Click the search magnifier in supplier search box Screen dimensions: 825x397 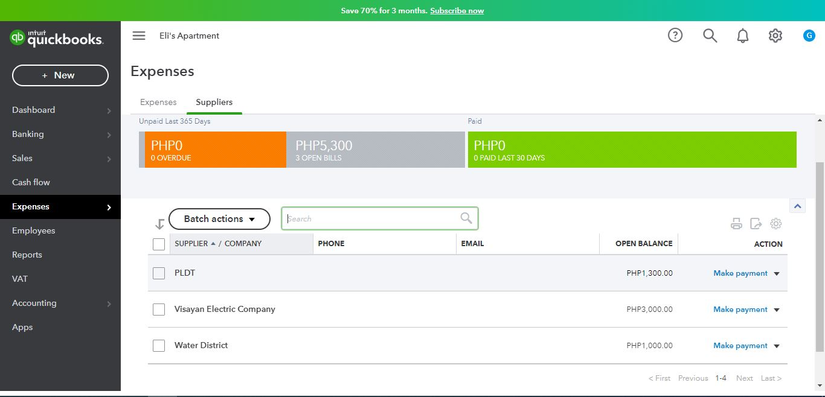pos(466,218)
